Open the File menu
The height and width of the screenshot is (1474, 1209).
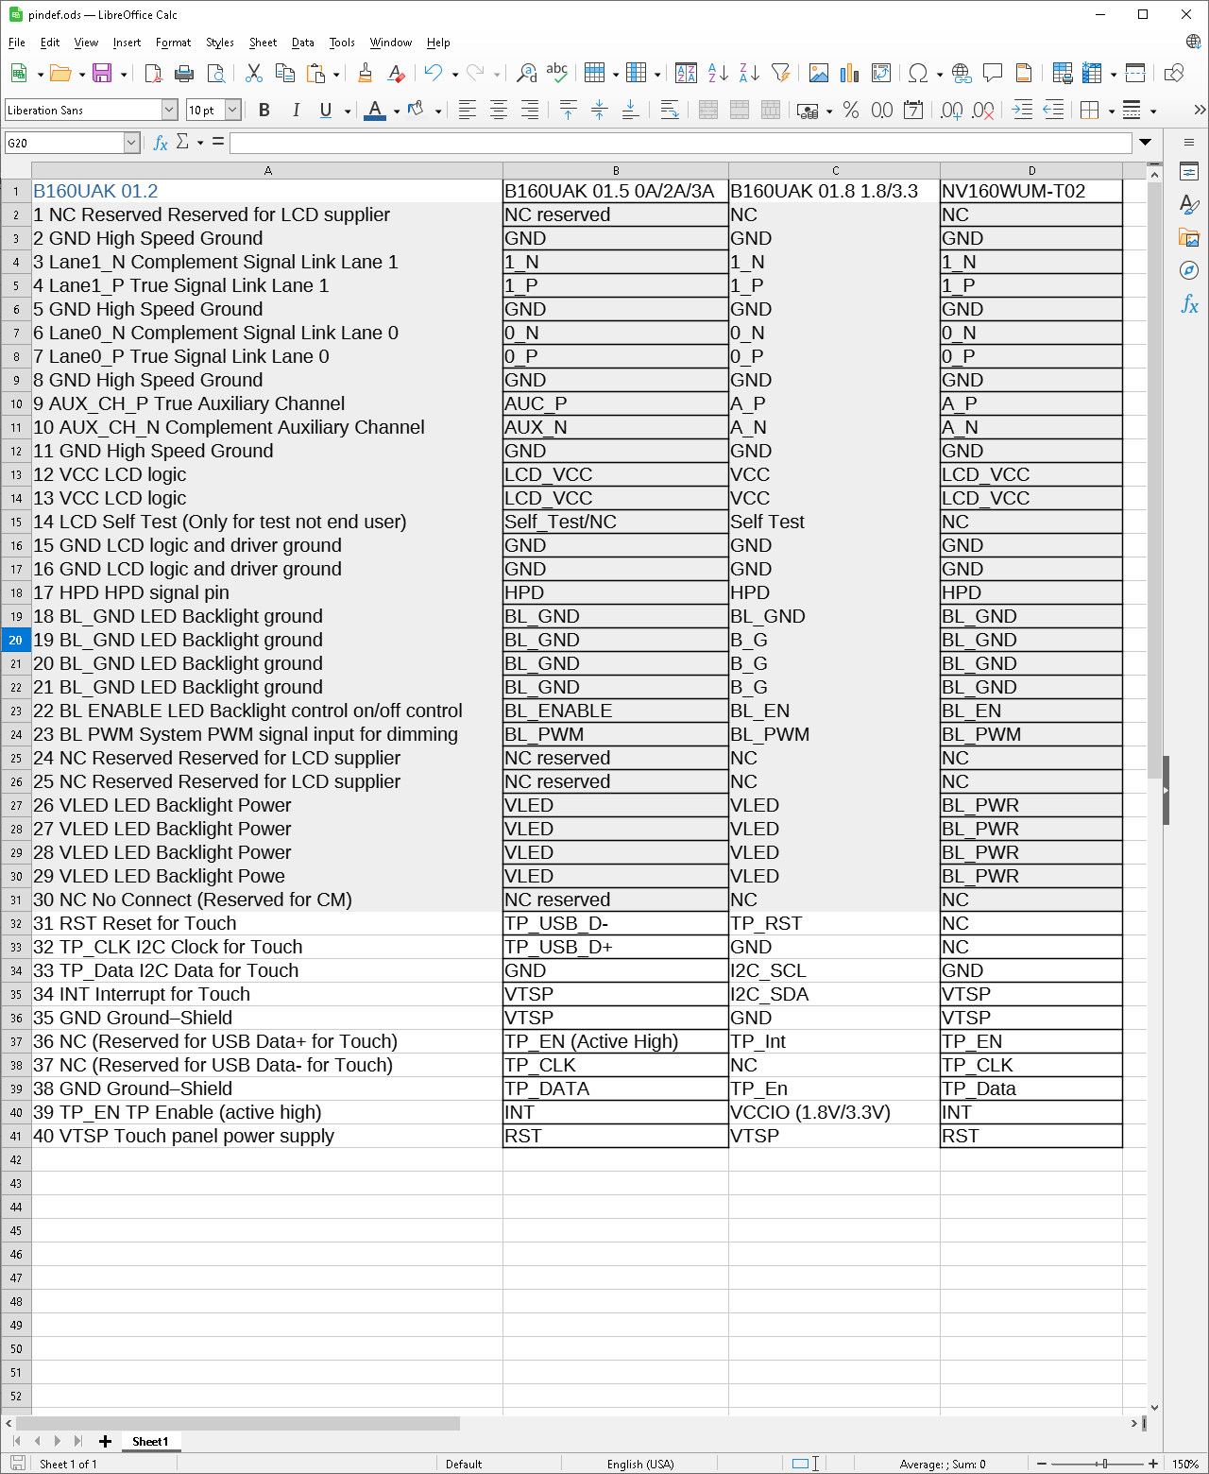tap(17, 43)
